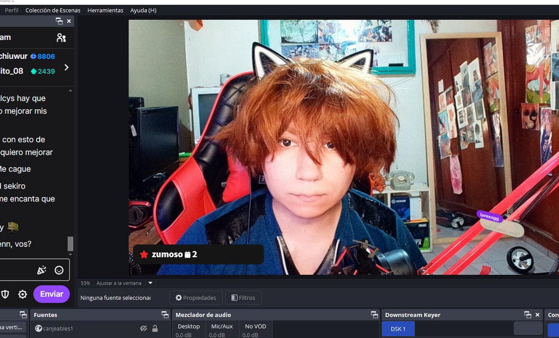Open chat settings gear icon
Screen dimensions: 559x338
click(22, 294)
